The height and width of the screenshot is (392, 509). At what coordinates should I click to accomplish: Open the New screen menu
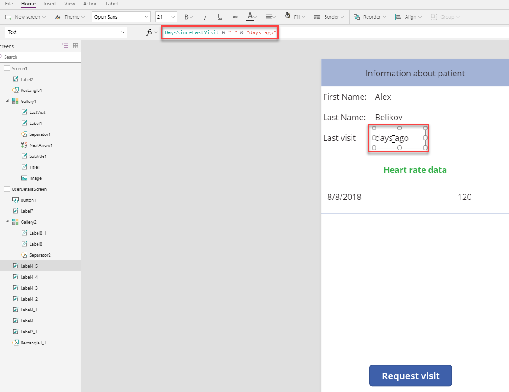(x=26, y=17)
